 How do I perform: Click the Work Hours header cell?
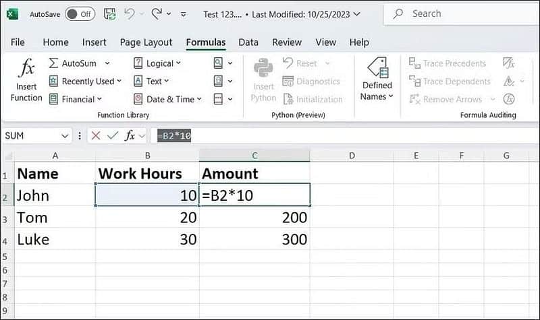point(147,173)
